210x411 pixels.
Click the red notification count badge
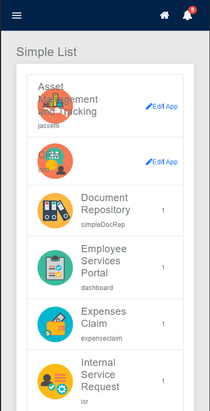(x=192, y=10)
